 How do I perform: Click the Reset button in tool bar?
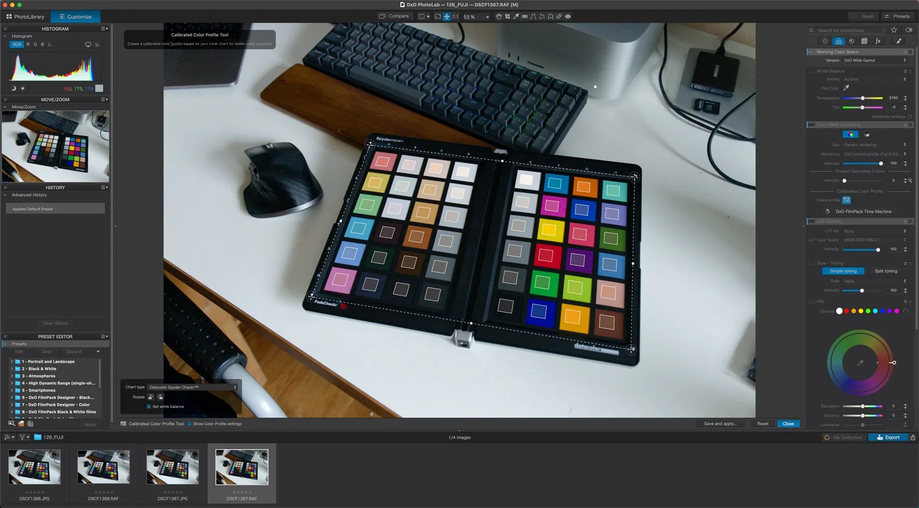(763, 424)
